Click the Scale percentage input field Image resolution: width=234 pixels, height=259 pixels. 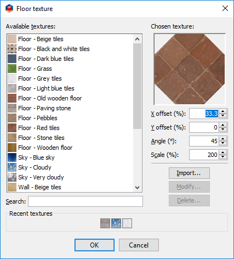[204, 155]
